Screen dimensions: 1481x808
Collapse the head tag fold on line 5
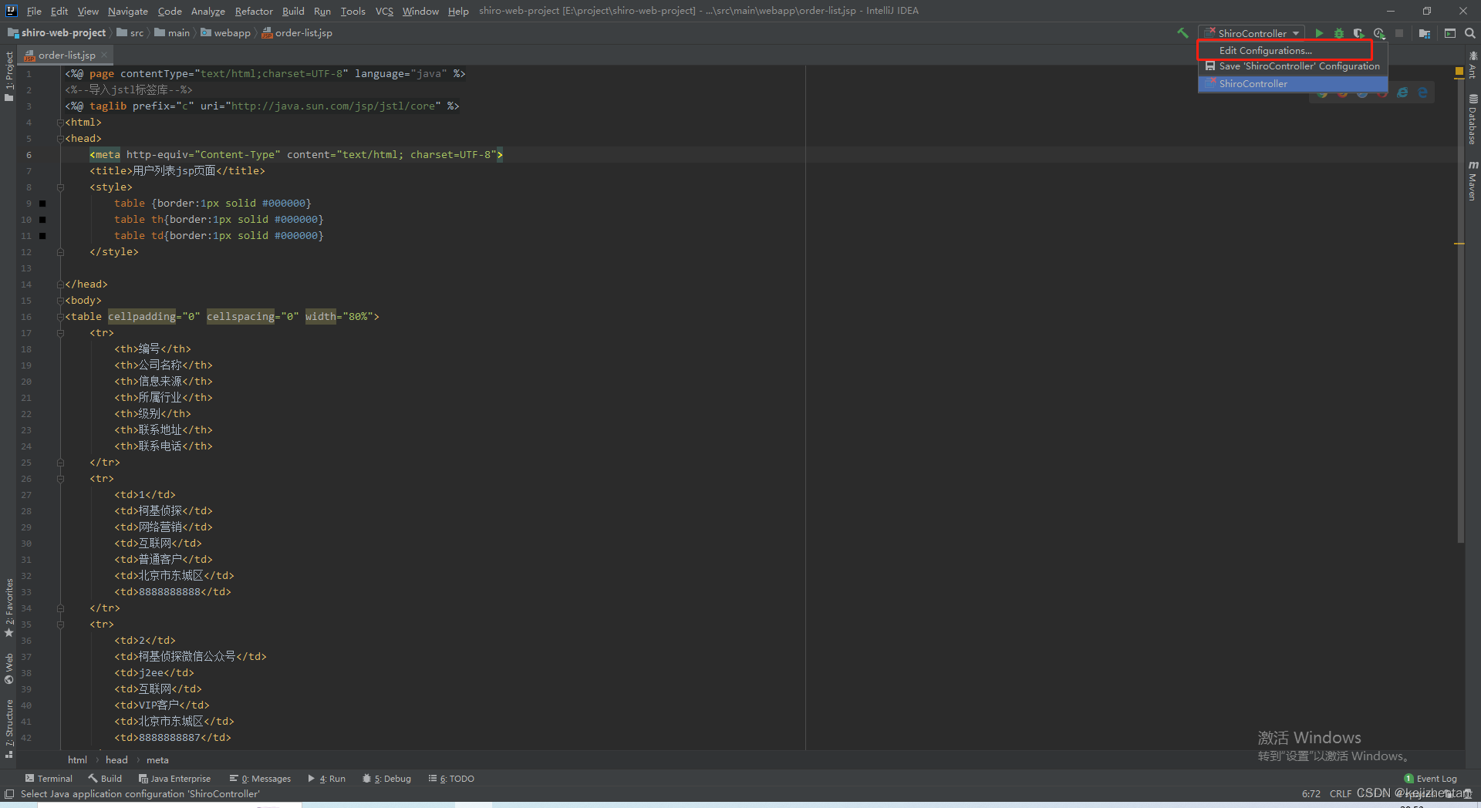(60, 139)
